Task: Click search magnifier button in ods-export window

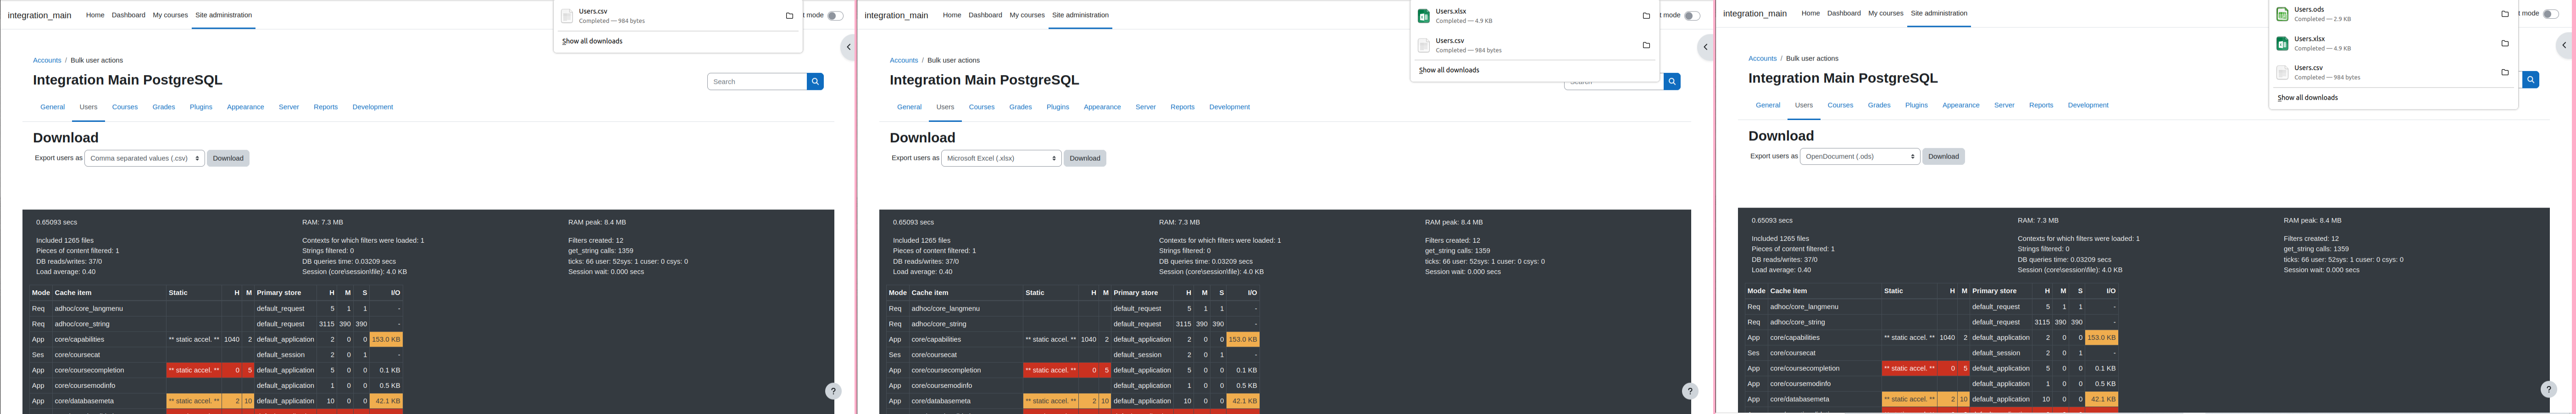Action: click(2531, 80)
